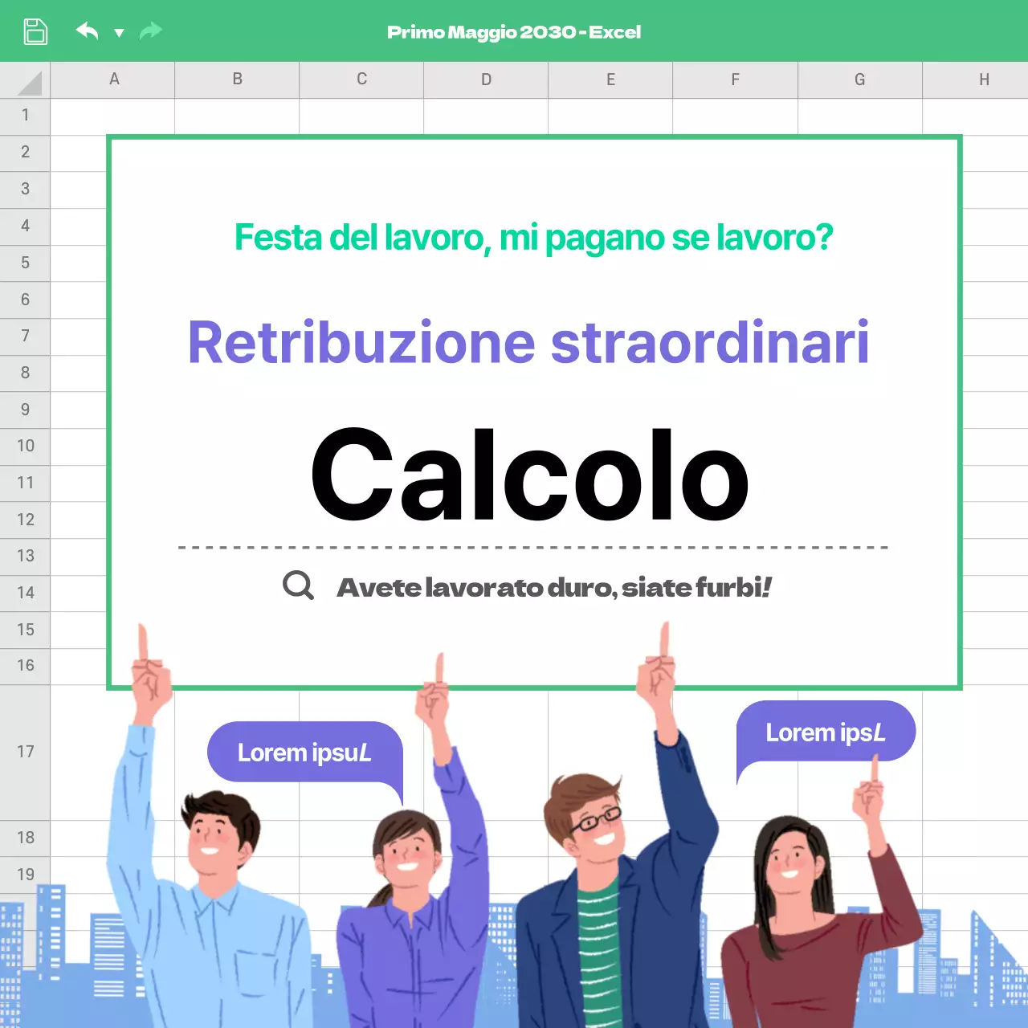
Task: Click the Undo arrow icon
Action: (x=88, y=31)
